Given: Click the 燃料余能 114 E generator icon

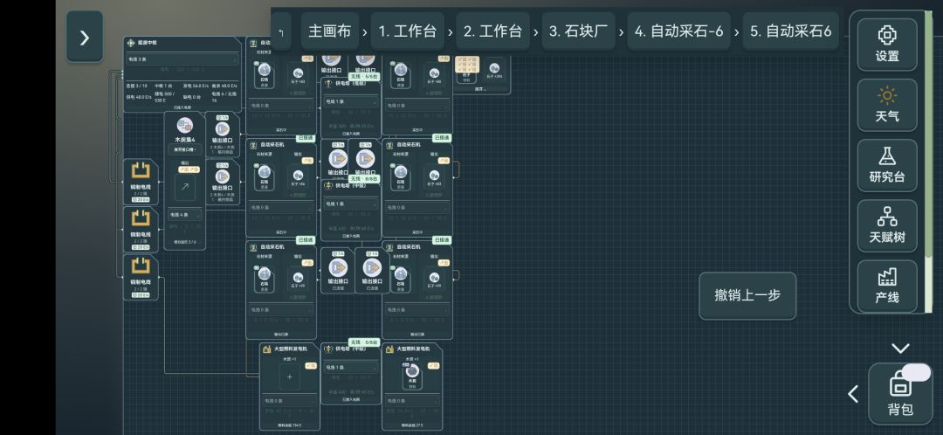Looking at the screenshot, I should (x=268, y=349).
